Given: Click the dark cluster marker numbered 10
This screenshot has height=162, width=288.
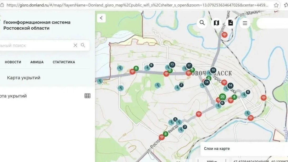Looking at the screenshot, I should [x=213, y=70].
